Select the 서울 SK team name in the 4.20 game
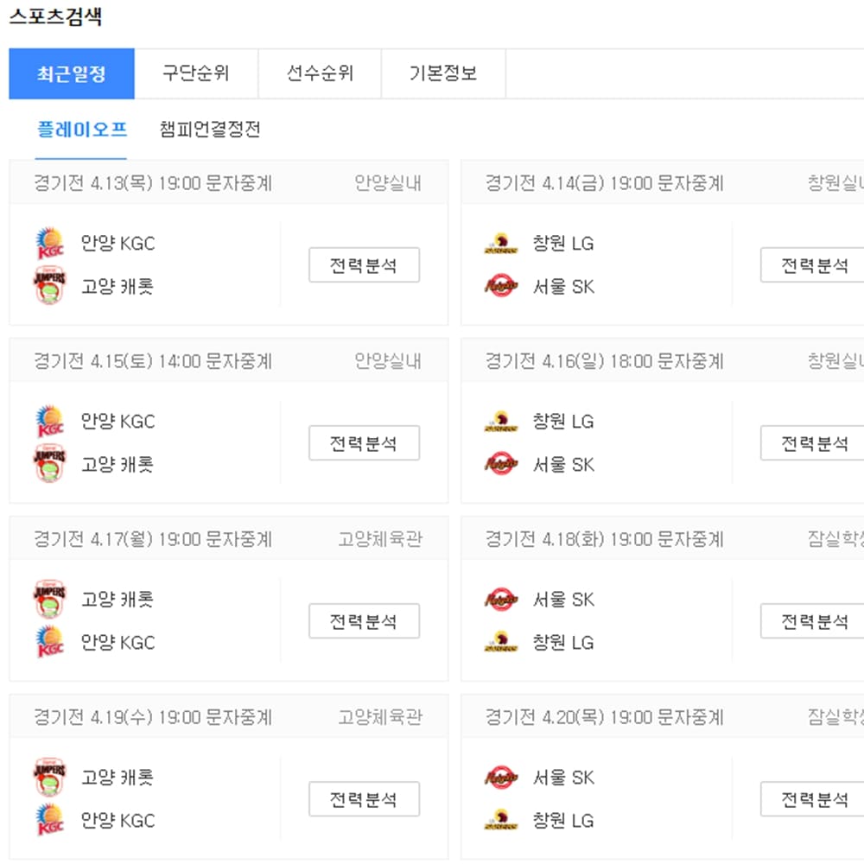Image resolution: width=864 pixels, height=864 pixels. click(x=566, y=777)
